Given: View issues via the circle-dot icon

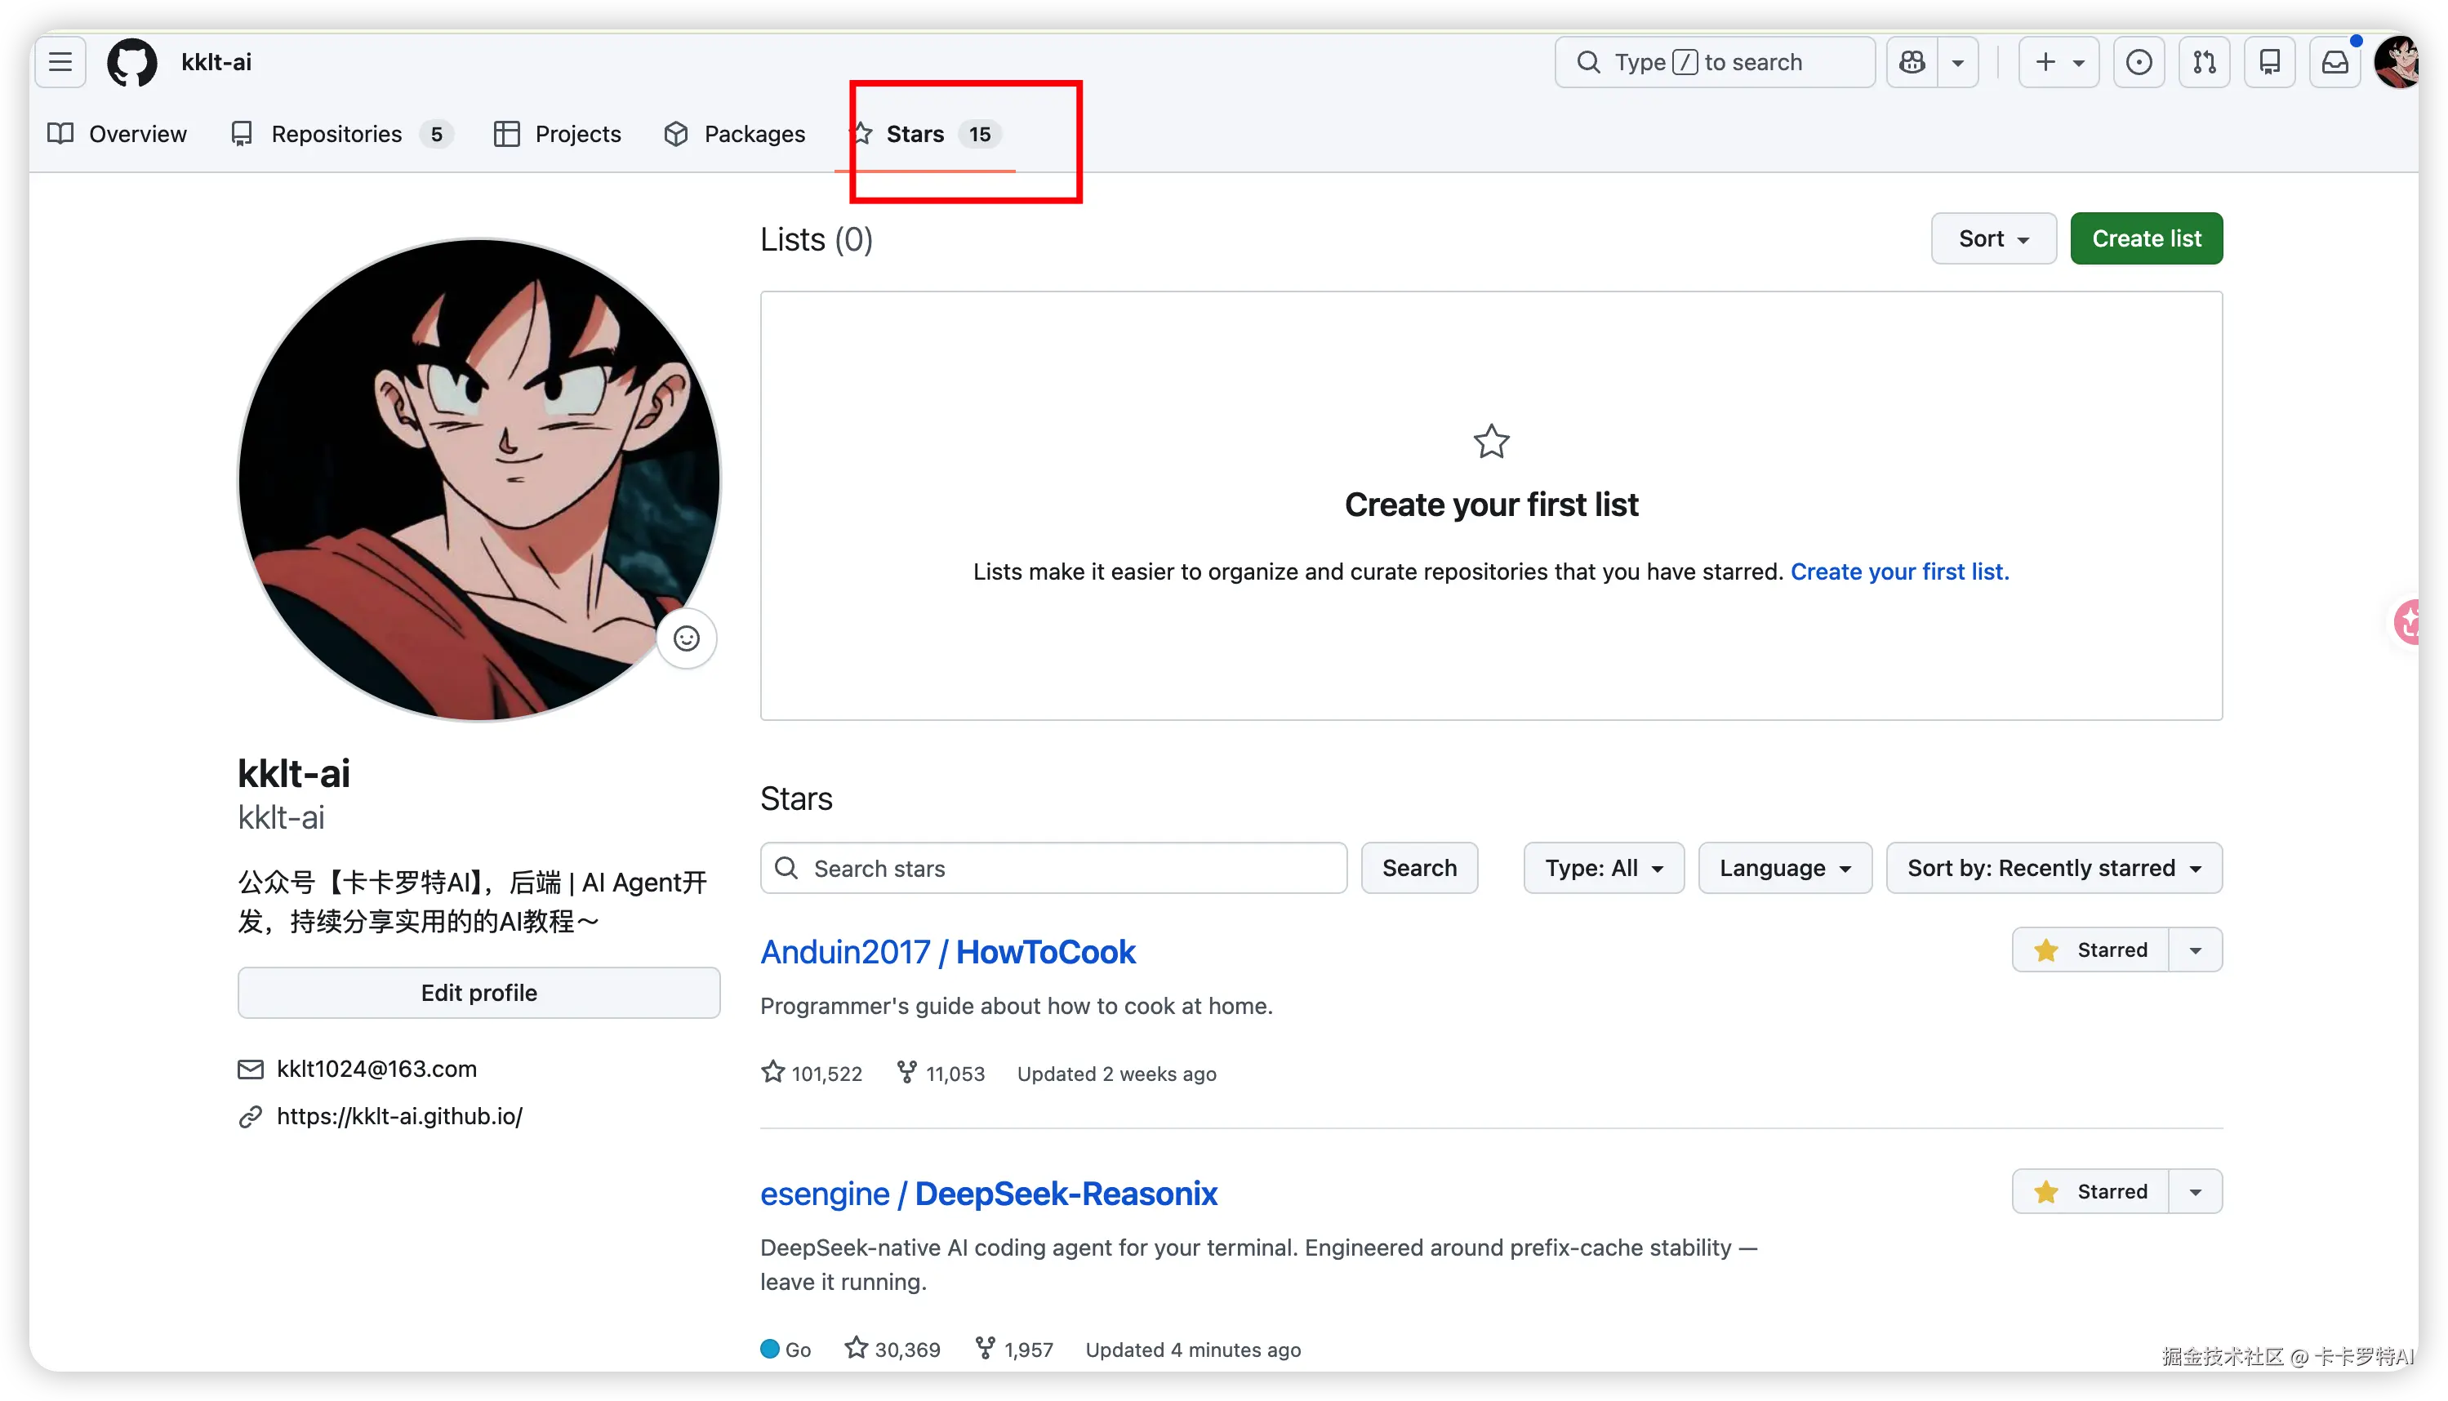Looking at the screenshot, I should click(2139, 63).
